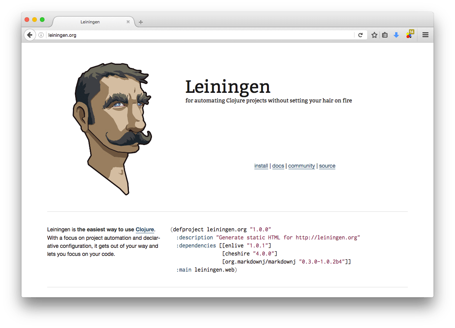Follow the Clojure link in the paragraph
The height and width of the screenshot is (328, 455).
pyautogui.click(x=145, y=229)
